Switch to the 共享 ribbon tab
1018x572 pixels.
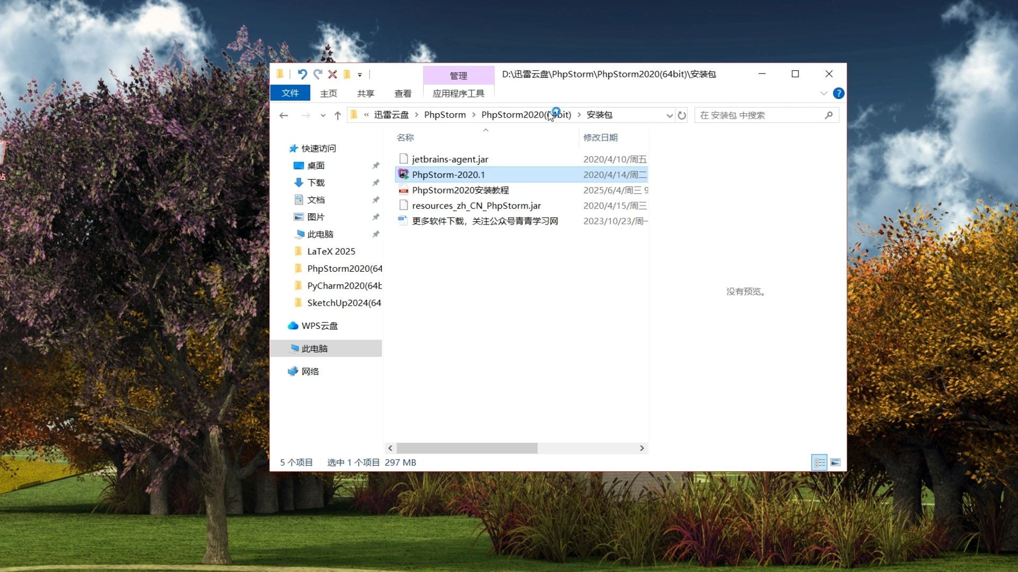[x=366, y=94]
